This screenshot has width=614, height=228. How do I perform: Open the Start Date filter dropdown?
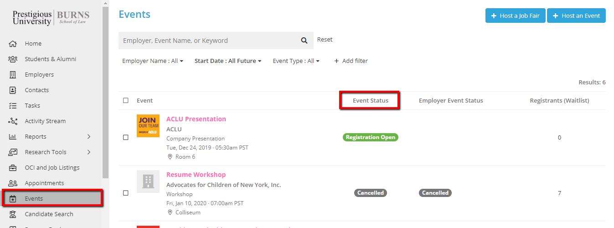tap(228, 61)
